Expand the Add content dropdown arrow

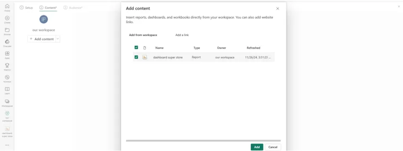point(57,39)
